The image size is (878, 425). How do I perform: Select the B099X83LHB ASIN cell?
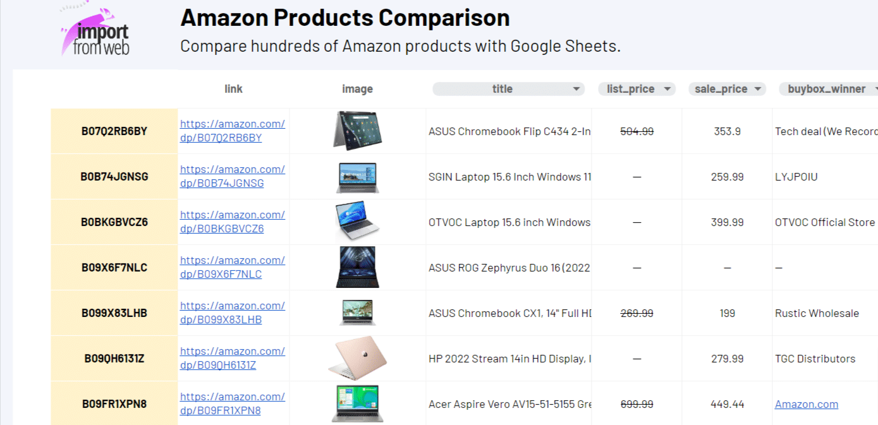tap(114, 313)
